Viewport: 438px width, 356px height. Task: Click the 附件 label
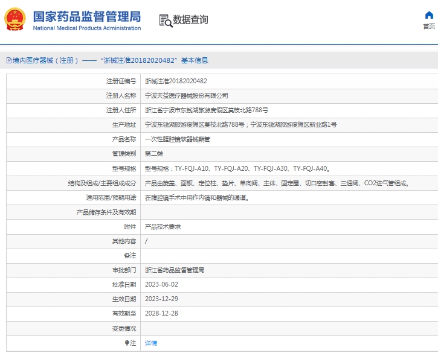(130, 227)
